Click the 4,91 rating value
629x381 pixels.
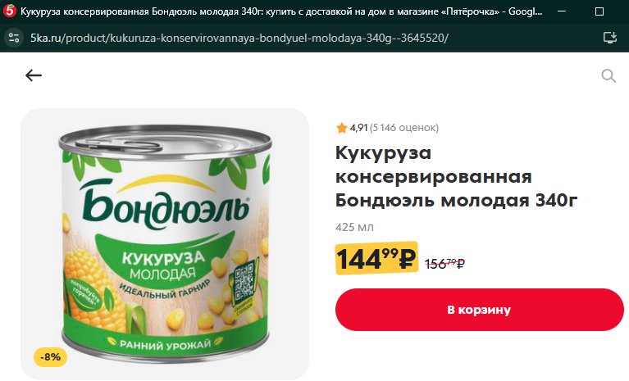358,128
